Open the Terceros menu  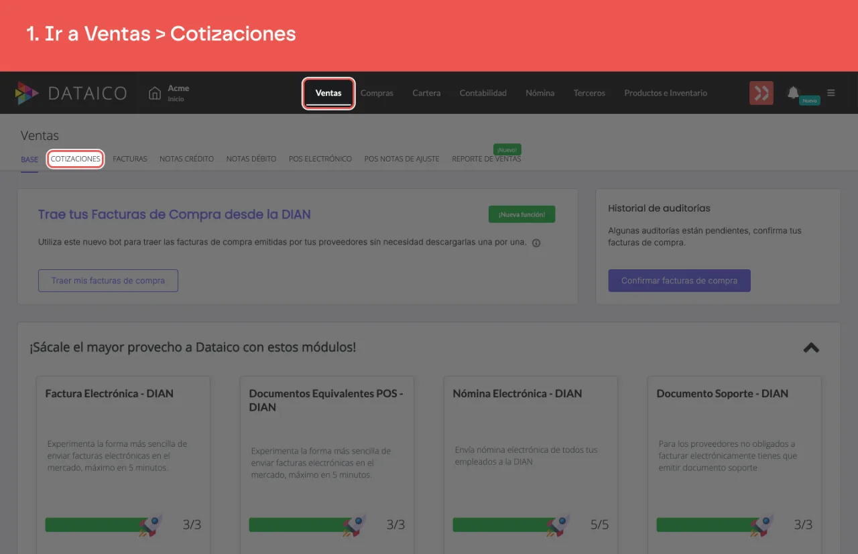pos(589,93)
